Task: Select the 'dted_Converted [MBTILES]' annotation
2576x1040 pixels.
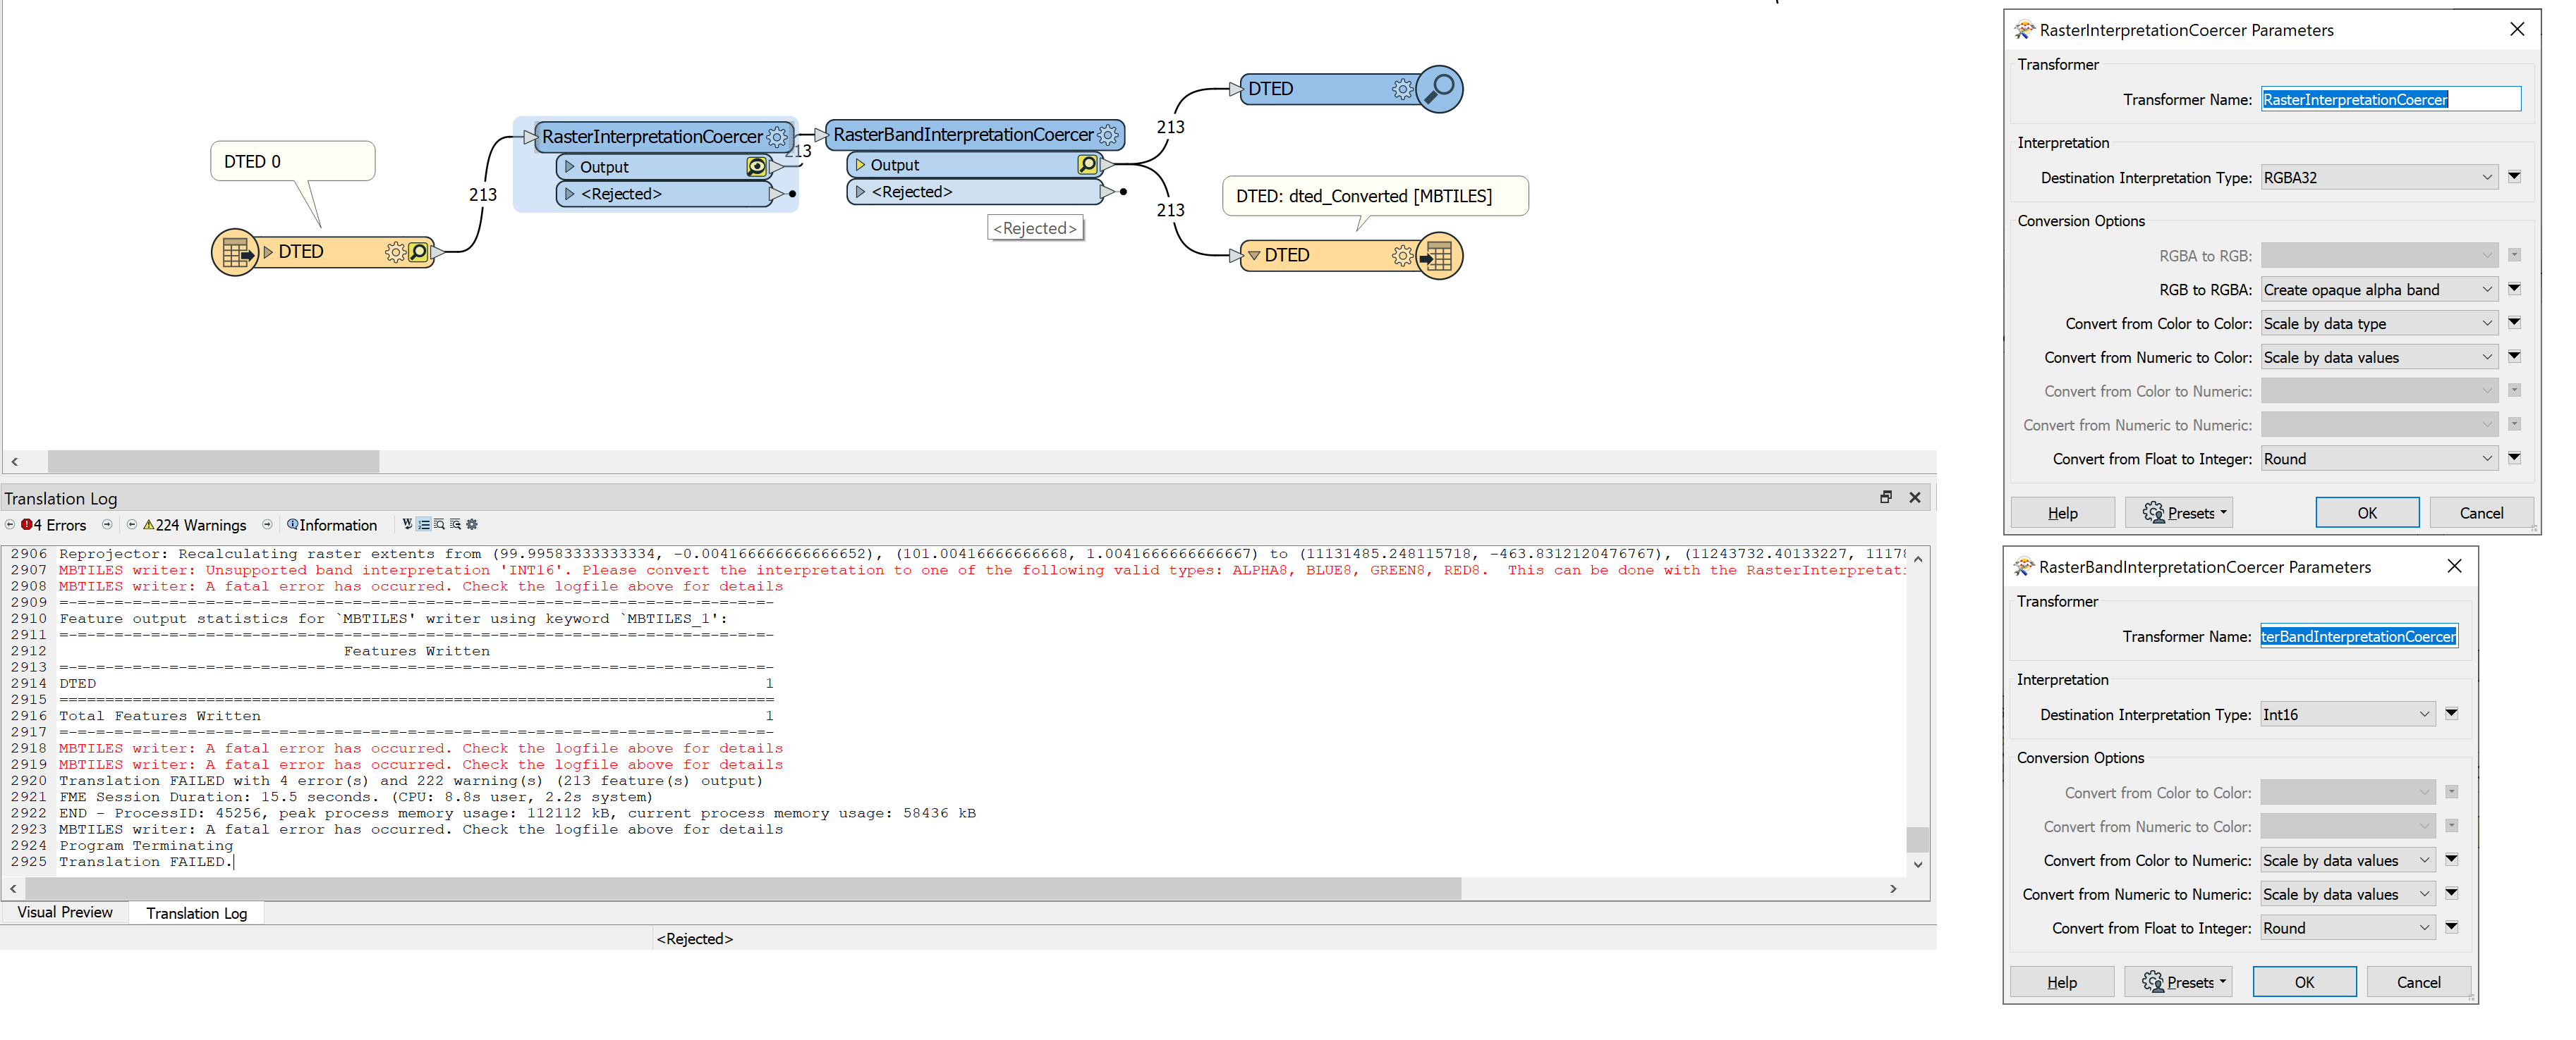Action: tap(1375, 196)
